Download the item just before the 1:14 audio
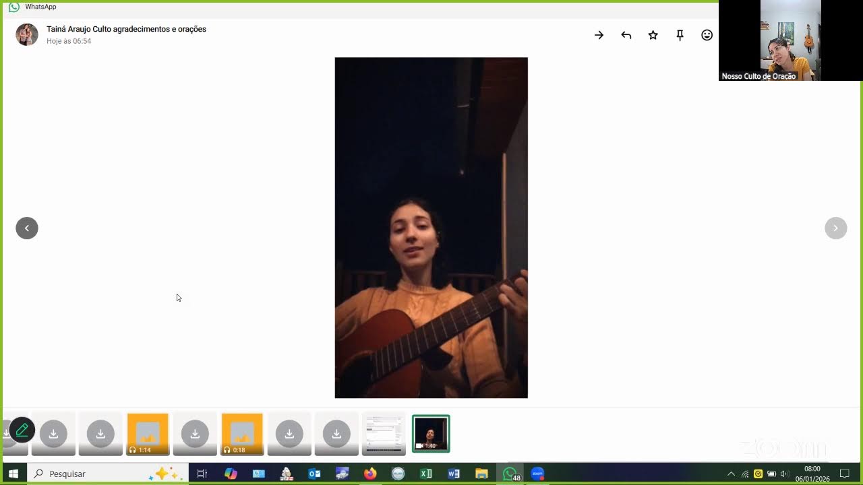The image size is (863, 485). [100, 434]
